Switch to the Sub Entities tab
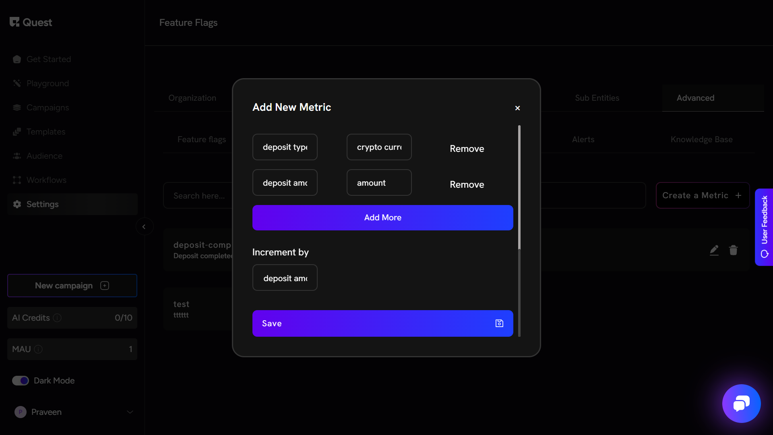 [597, 98]
